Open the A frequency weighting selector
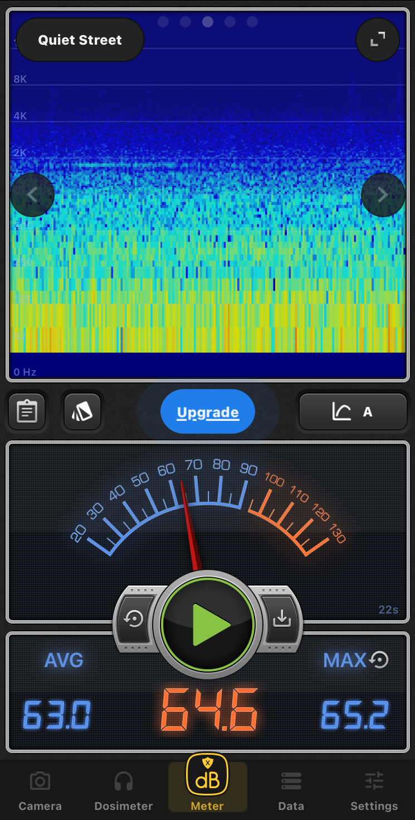Viewport: 415px width, 820px height. coord(353,413)
